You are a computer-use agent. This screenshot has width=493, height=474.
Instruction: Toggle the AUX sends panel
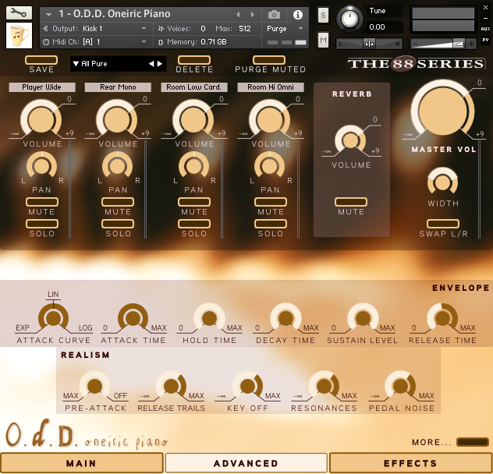[485, 29]
